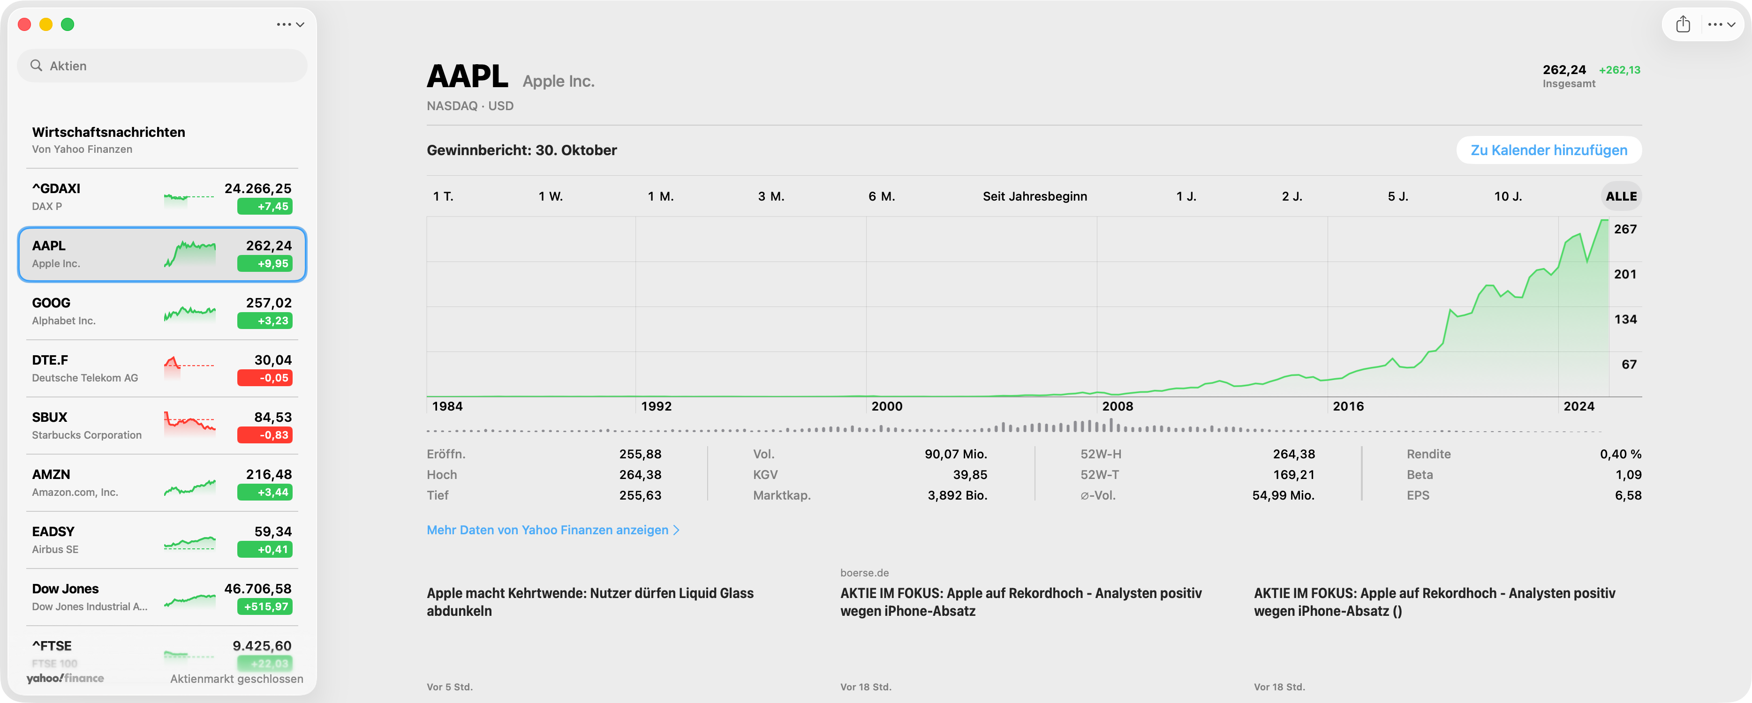Toggle DTE.F red -0,05 change badge

click(x=264, y=377)
